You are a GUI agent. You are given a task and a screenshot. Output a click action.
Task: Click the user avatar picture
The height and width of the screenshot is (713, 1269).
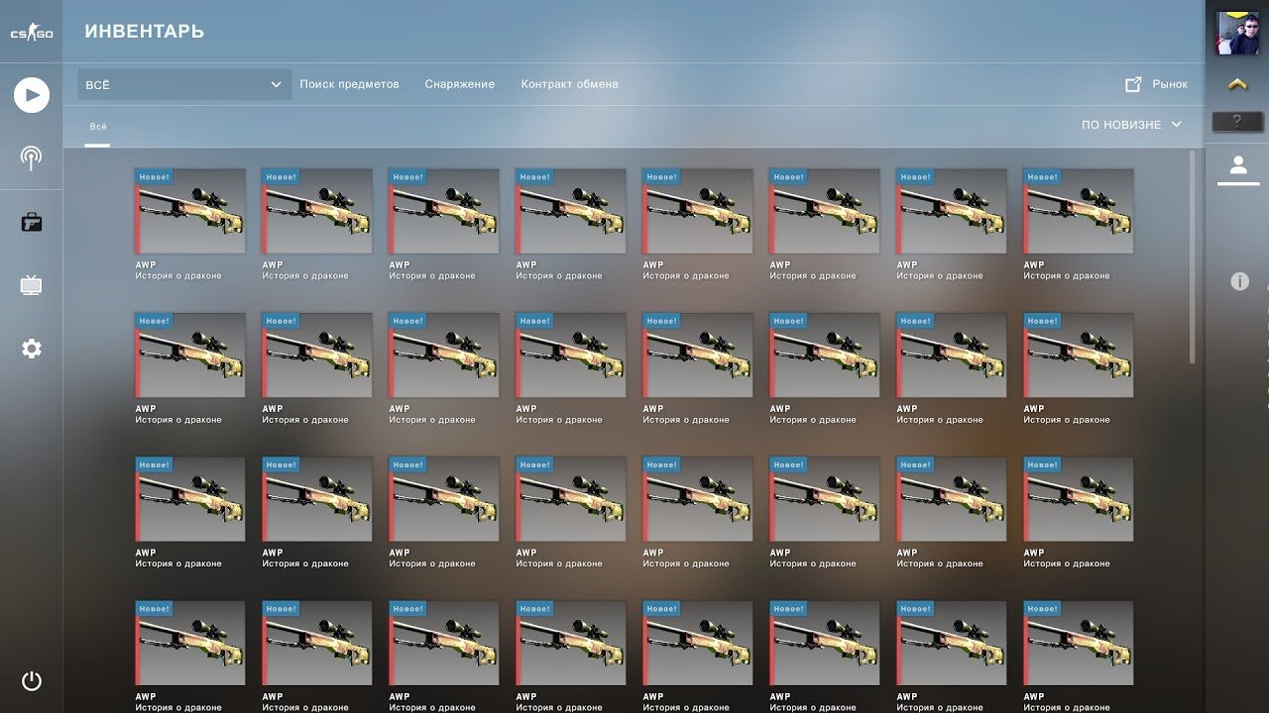1237,34
